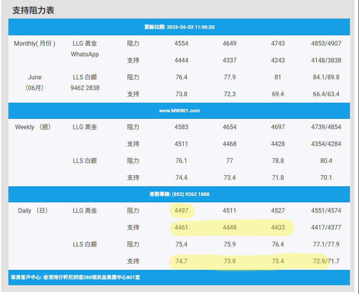Select daily gold support value 4461

click(181, 227)
